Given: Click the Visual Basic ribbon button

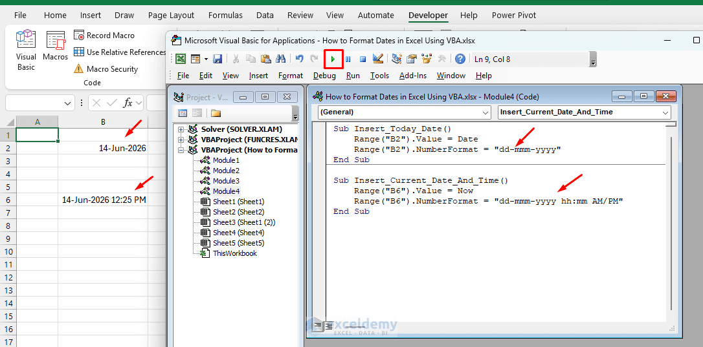Looking at the screenshot, I should click(x=26, y=50).
